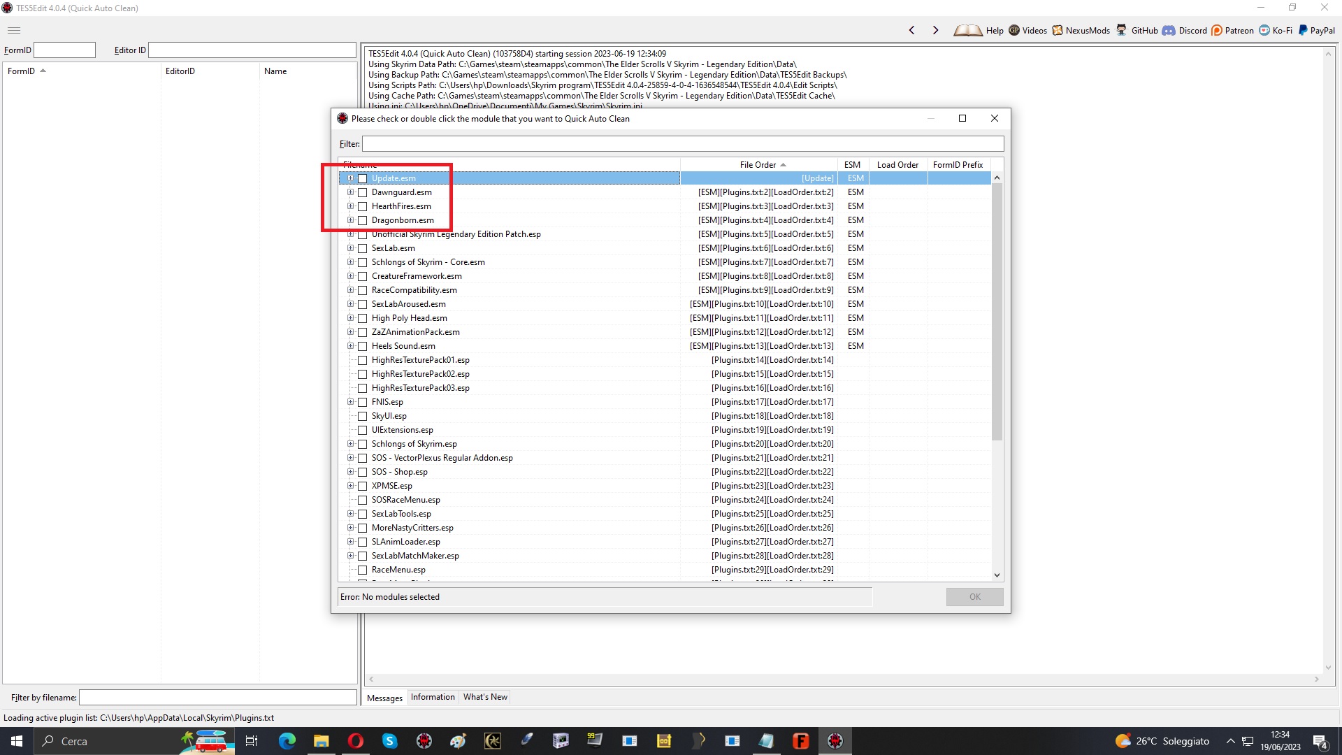Click the back navigation arrow
1342x755 pixels.
click(x=911, y=30)
